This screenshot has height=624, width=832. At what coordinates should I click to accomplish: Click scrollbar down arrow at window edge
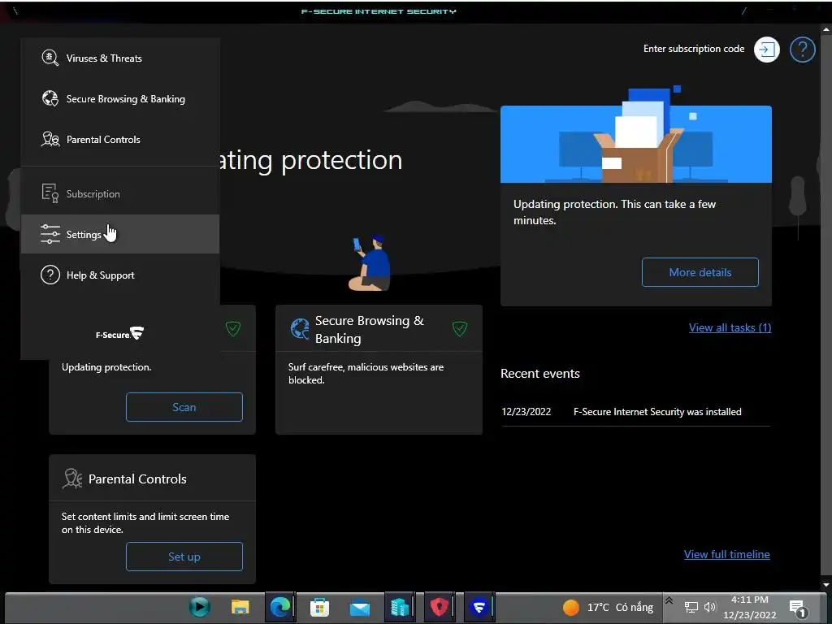825,584
